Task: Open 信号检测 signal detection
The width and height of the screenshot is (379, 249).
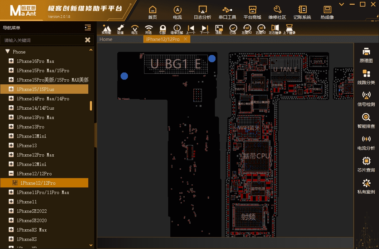Action: [366, 99]
